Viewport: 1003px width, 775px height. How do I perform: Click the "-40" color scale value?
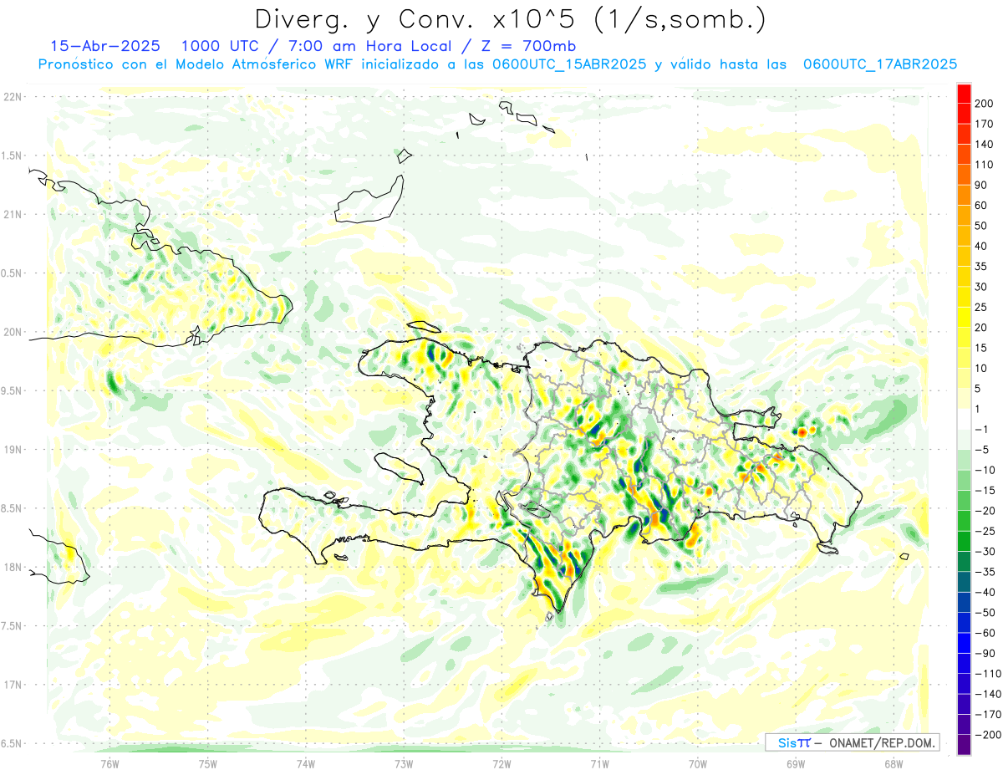click(987, 593)
